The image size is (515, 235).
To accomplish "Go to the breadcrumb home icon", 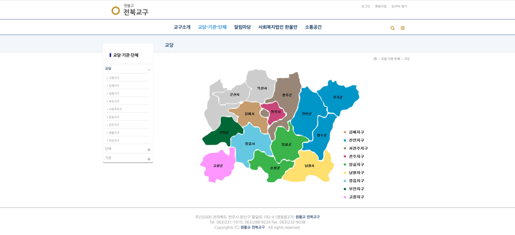I will point(375,59).
